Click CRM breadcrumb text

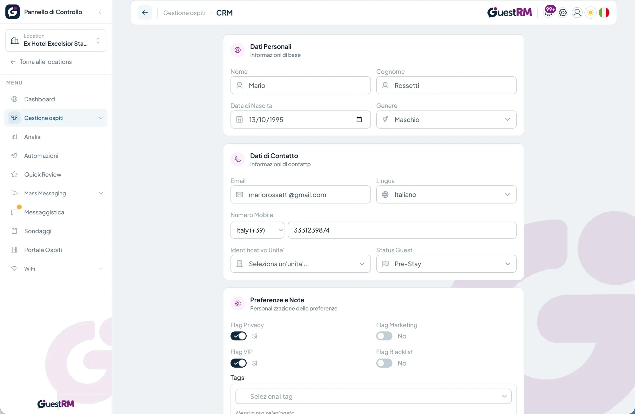click(x=224, y=13)
